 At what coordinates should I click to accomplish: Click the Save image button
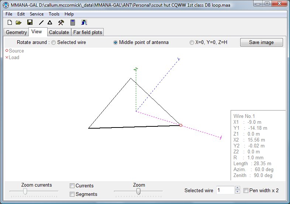point(261,42)
